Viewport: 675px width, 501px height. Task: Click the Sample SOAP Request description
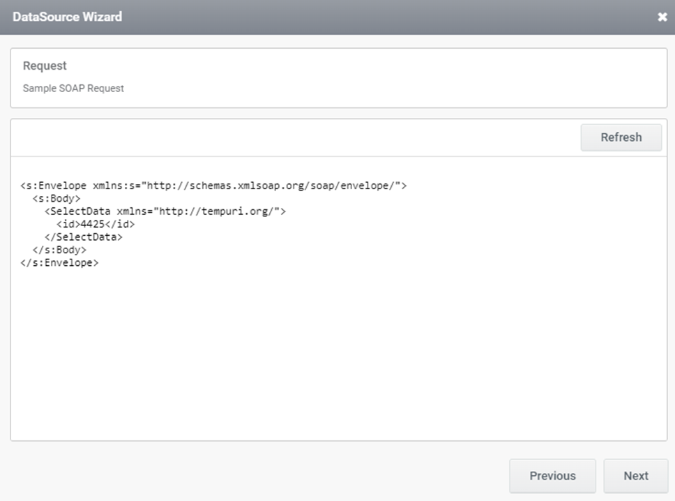tap(73, 89)
